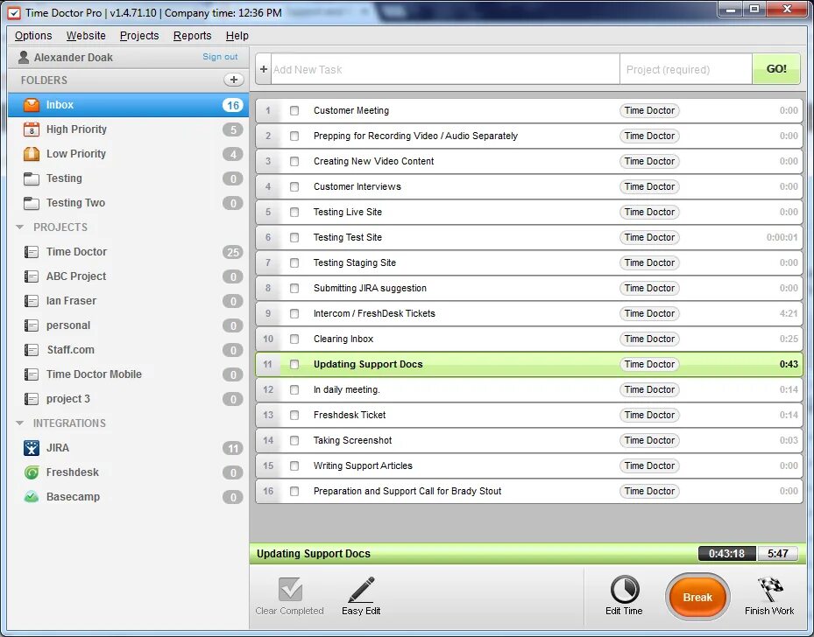The image size is (814, 637).
Task: Select Preparation and Support Call for Brady Stout
Action: point(529,492)
